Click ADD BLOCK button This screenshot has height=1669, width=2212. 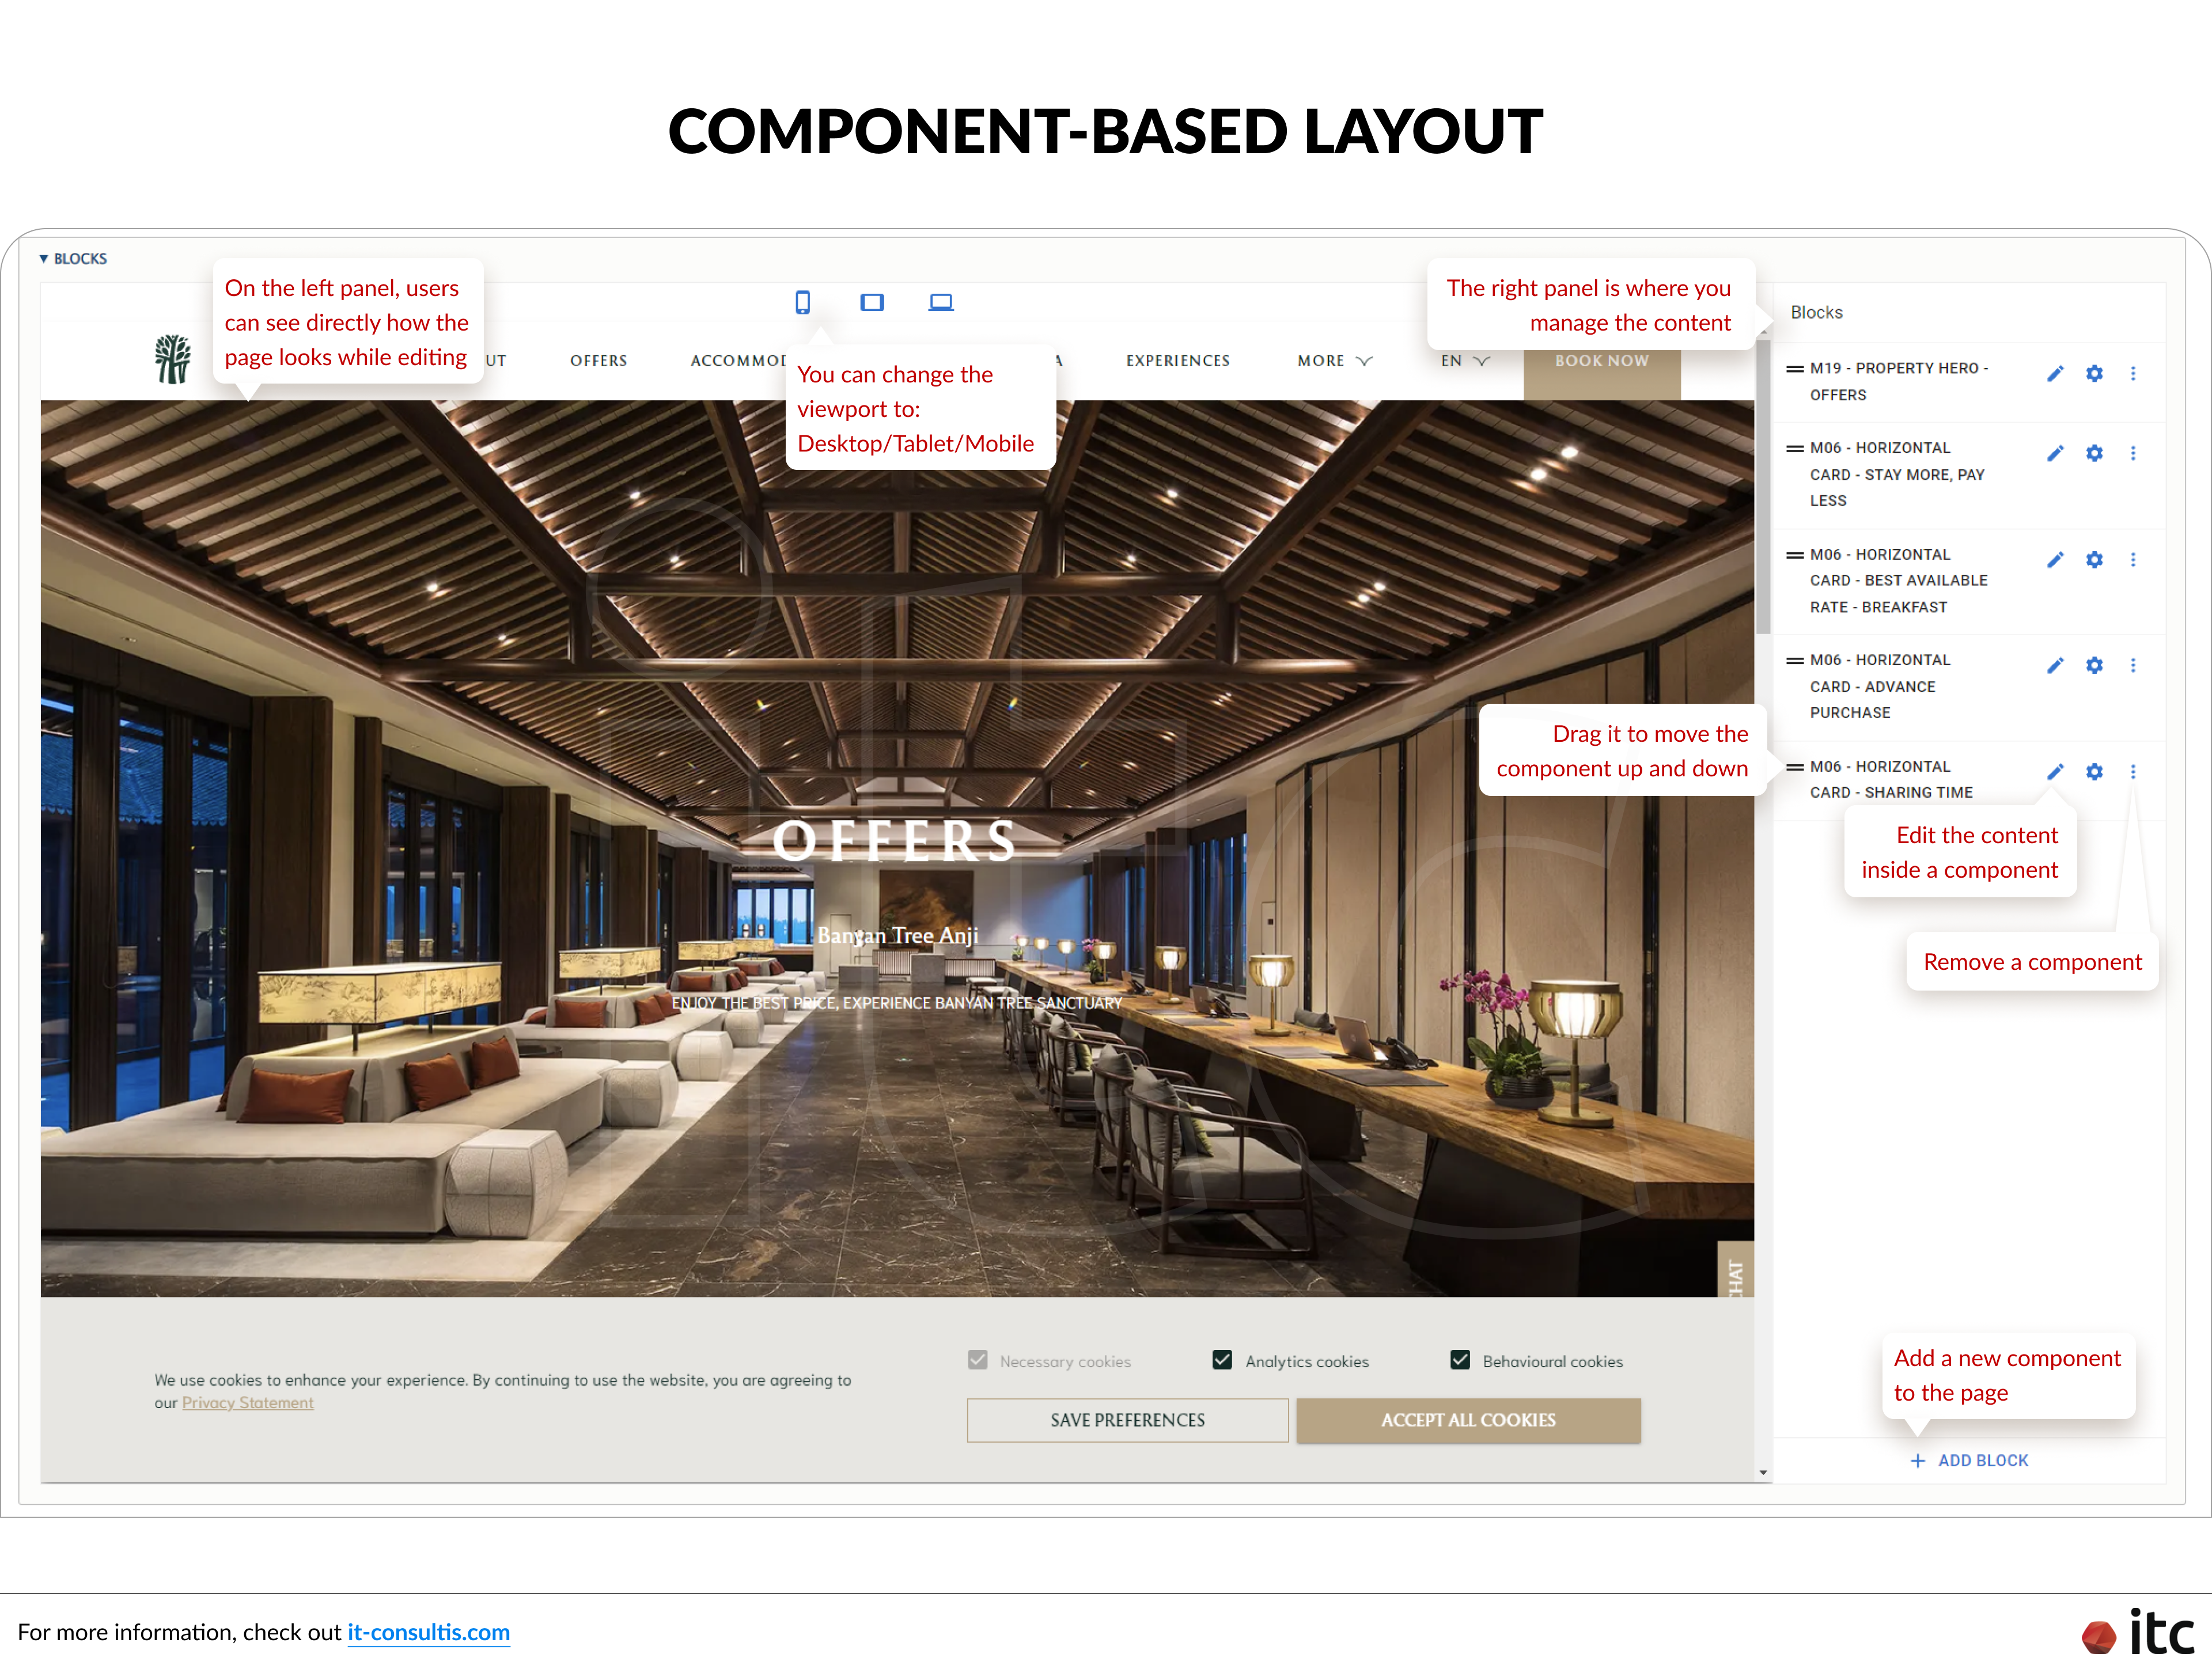(1969, 1461)
